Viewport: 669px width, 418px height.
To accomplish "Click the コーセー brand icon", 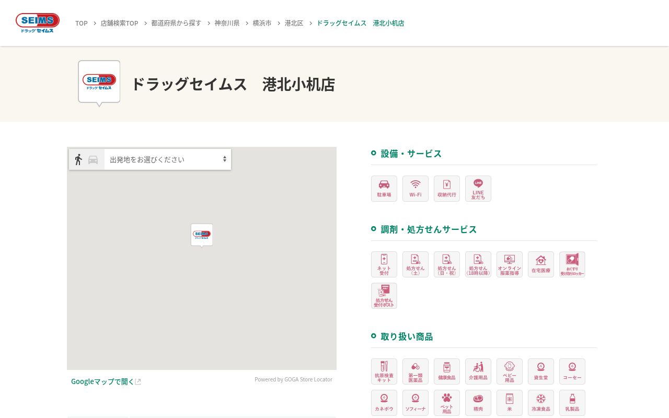I will (x=572, y=371).
